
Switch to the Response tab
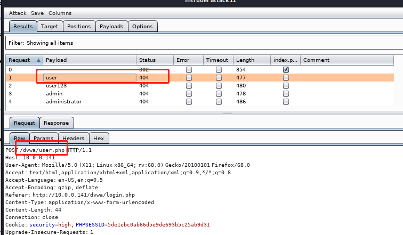click(x=57, y=123)
